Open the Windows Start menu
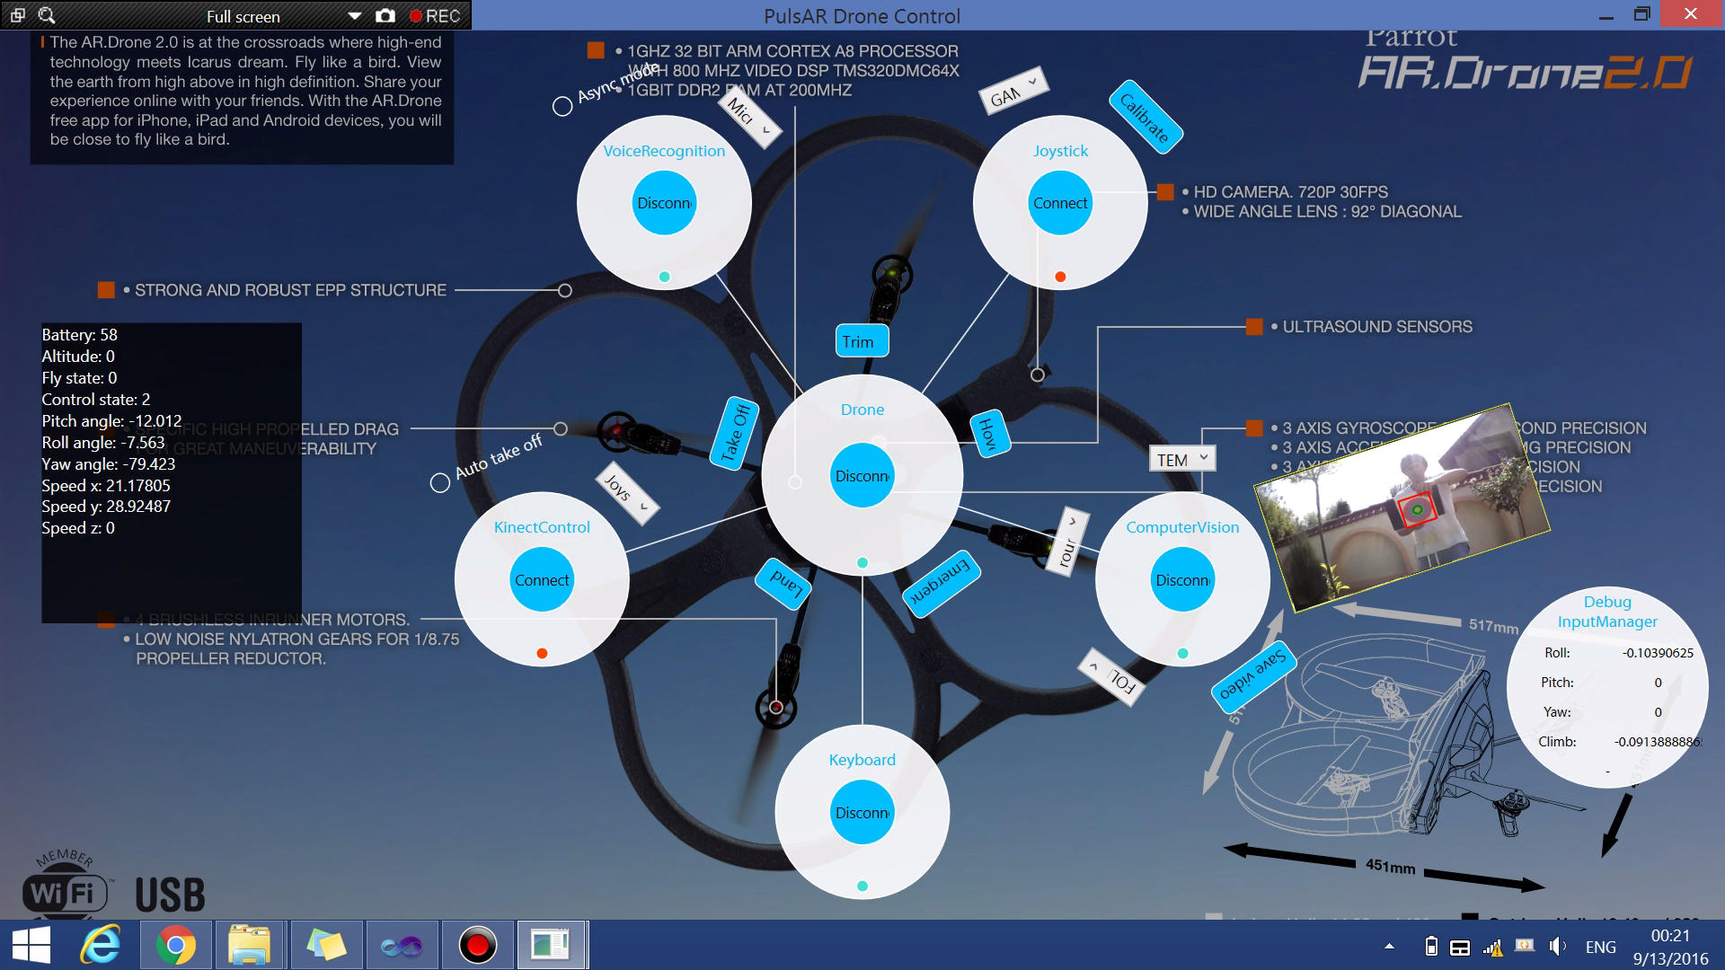Screen dimensions: 1725x970 click(x=31, y=946)
